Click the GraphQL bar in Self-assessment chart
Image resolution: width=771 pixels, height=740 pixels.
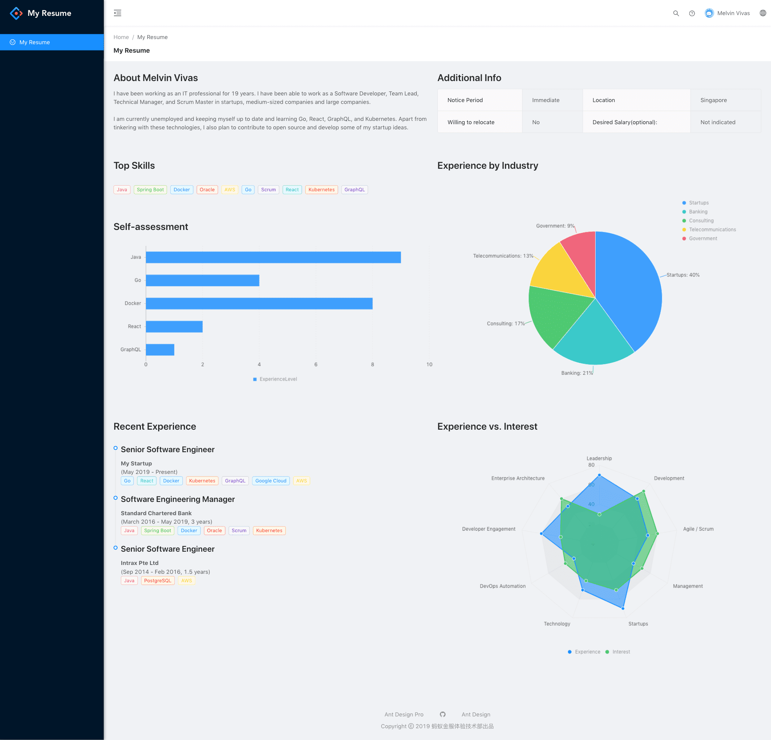pos(160,349)
